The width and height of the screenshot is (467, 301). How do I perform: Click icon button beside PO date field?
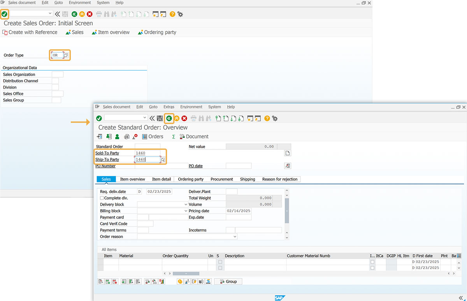tap(288, 166)
